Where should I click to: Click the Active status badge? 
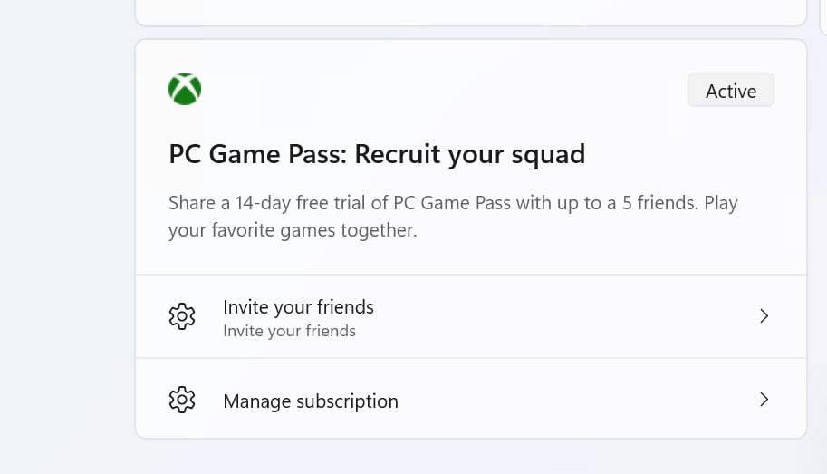coord(730,91)
